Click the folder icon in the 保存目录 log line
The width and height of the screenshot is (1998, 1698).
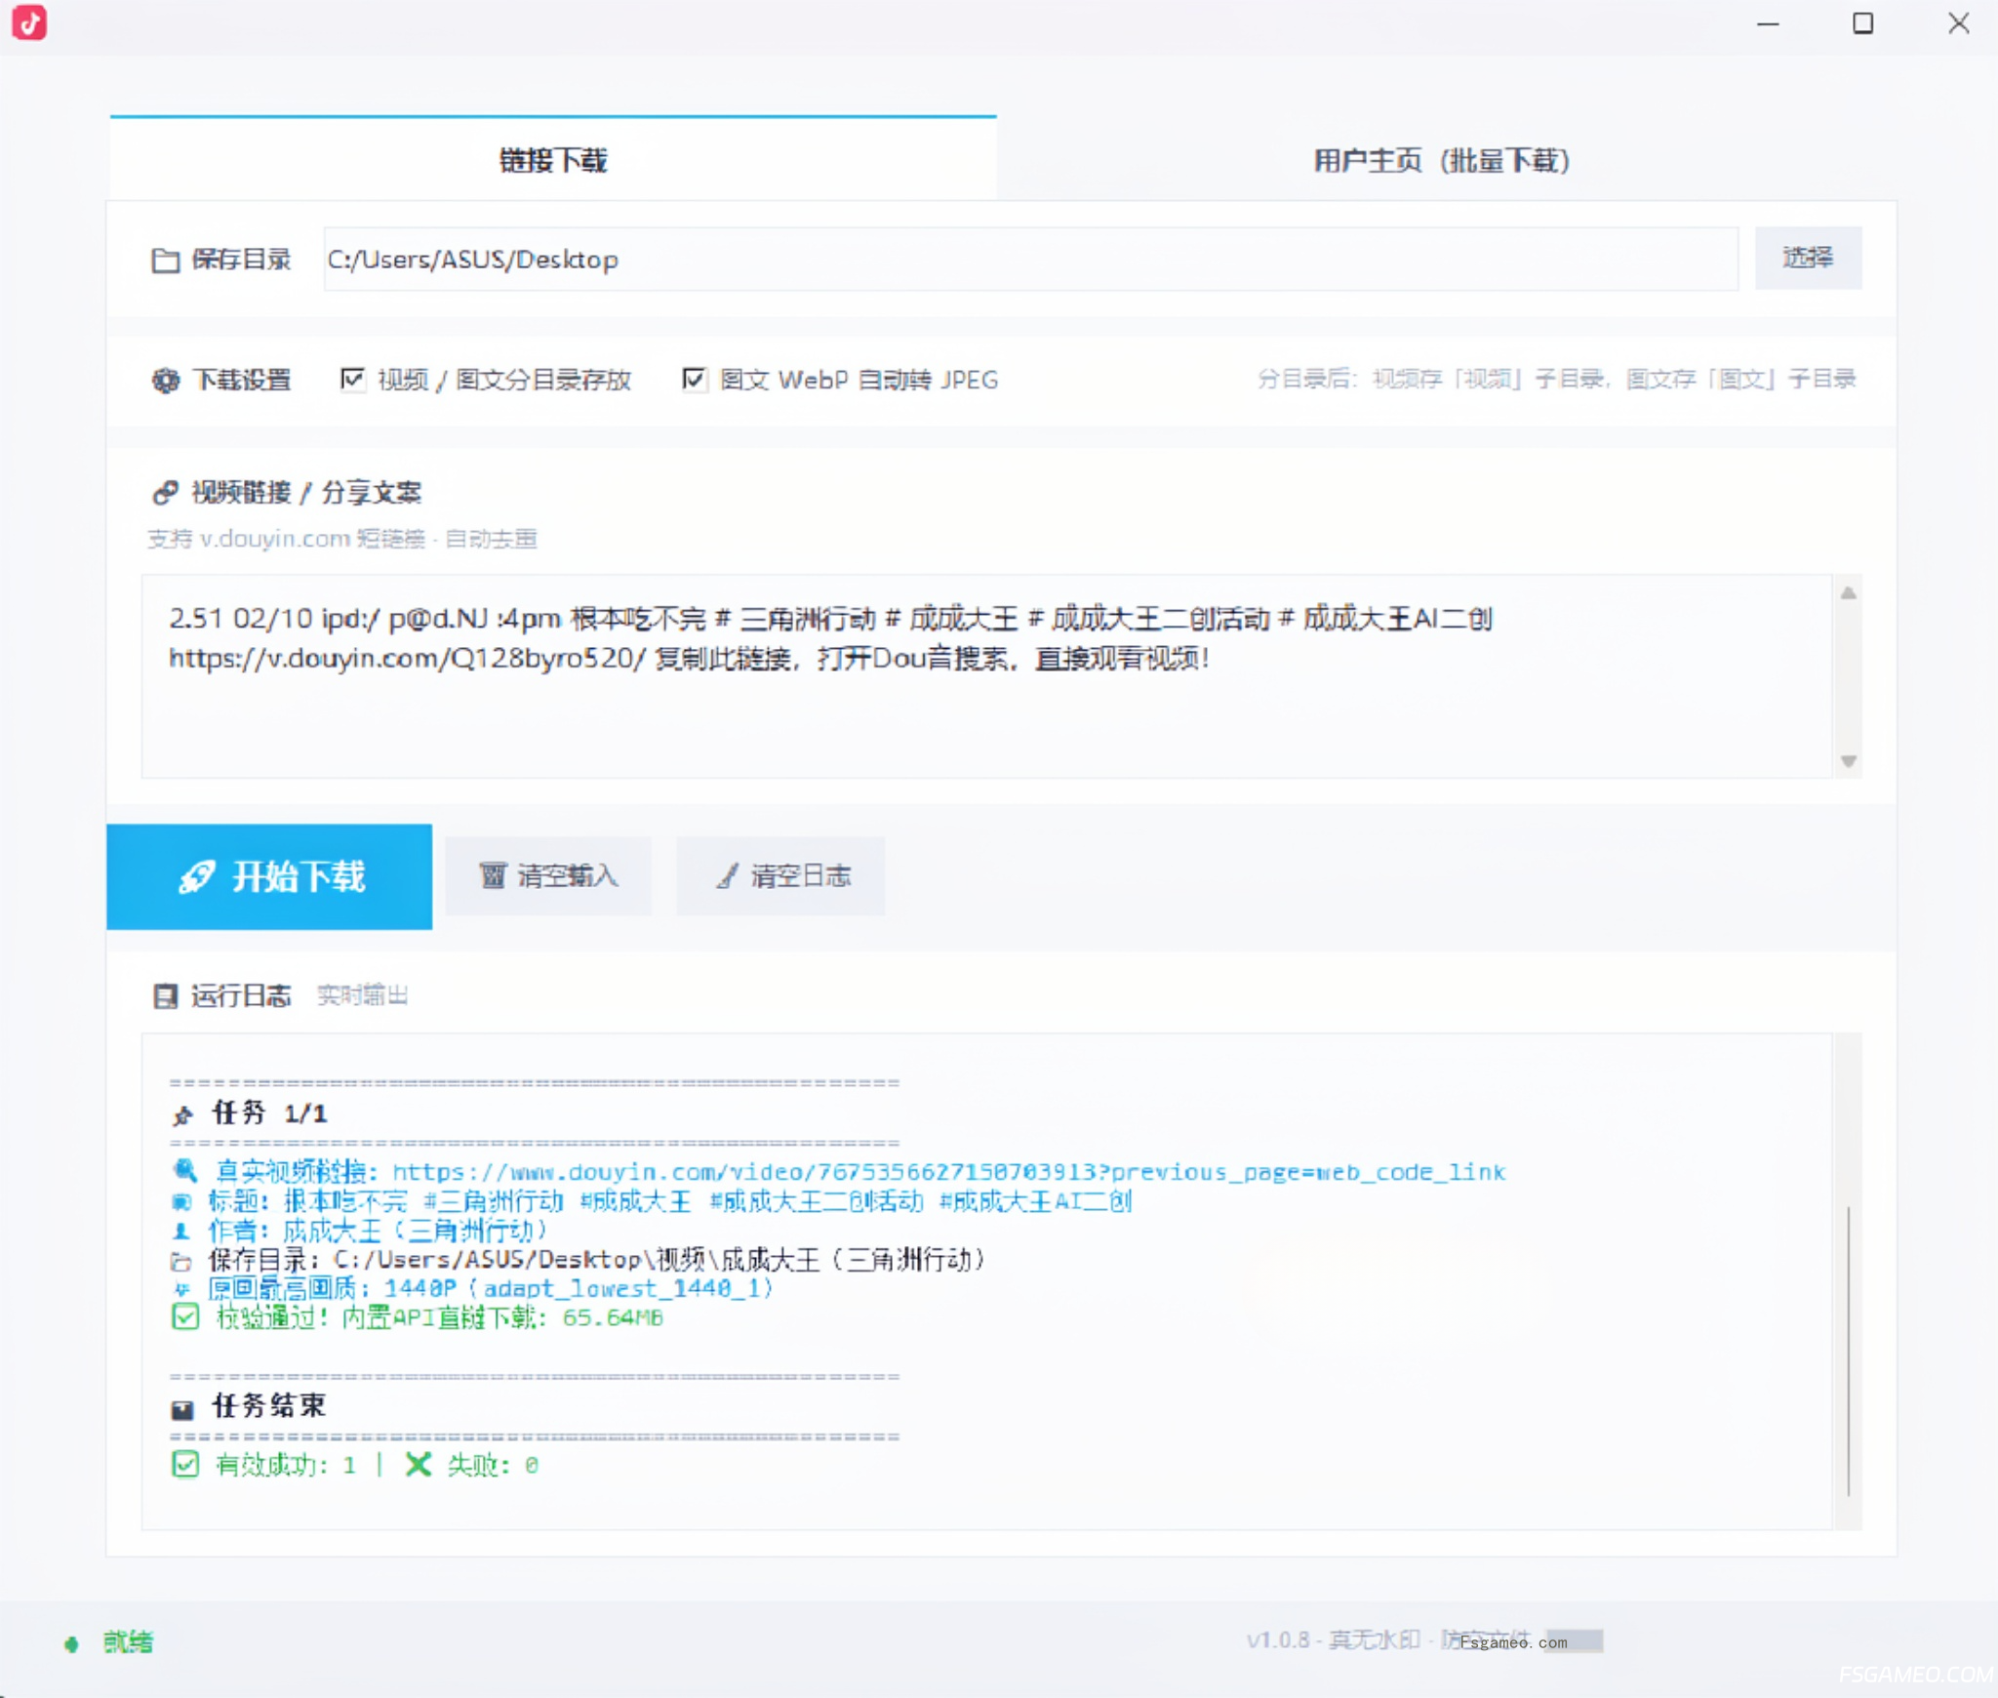tap(181, 1261)
